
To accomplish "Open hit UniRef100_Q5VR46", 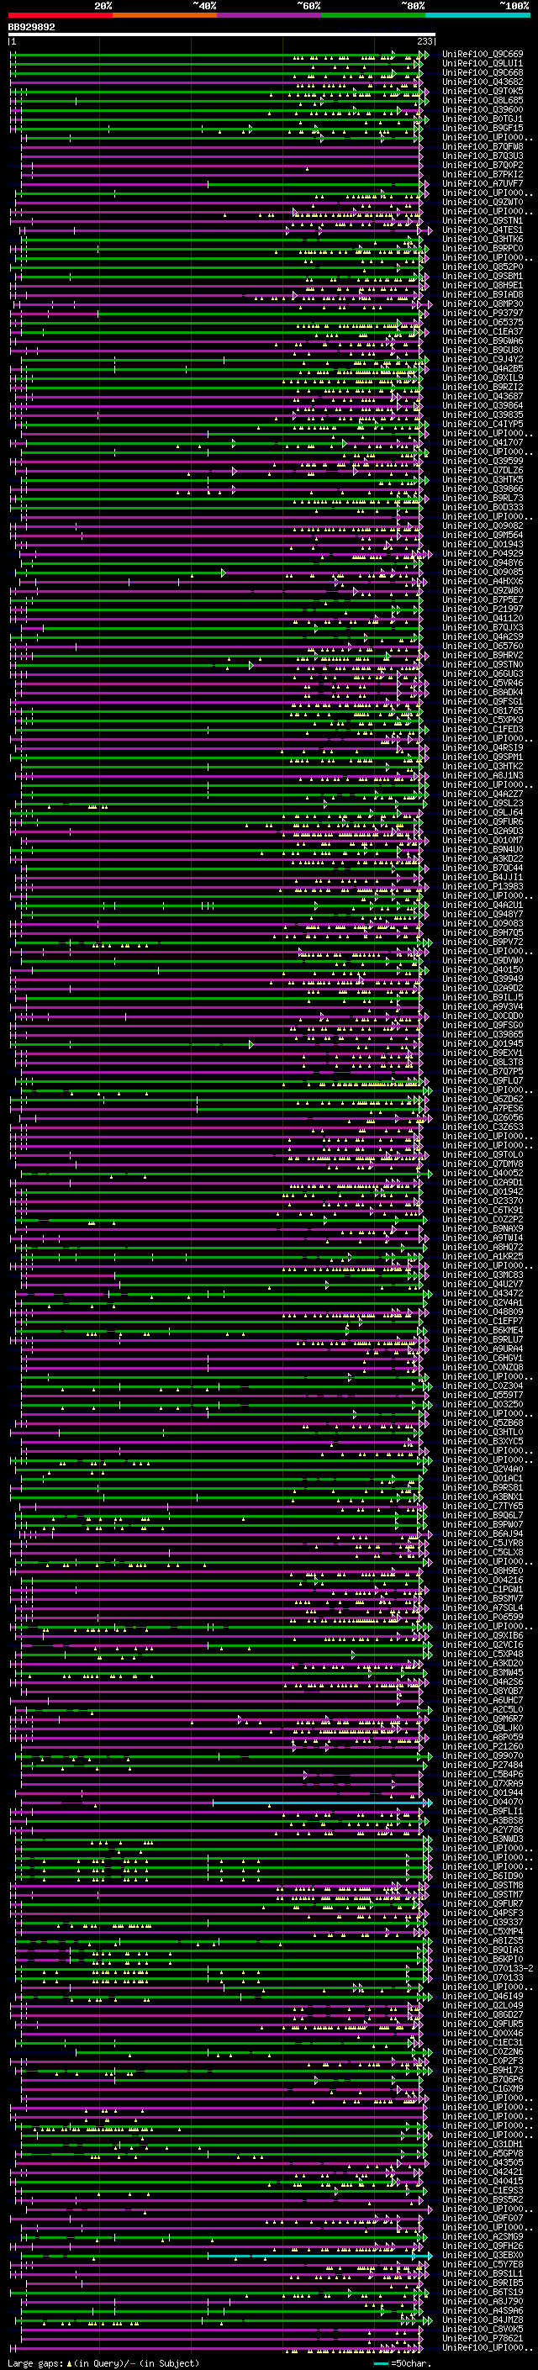I will 482,683.
